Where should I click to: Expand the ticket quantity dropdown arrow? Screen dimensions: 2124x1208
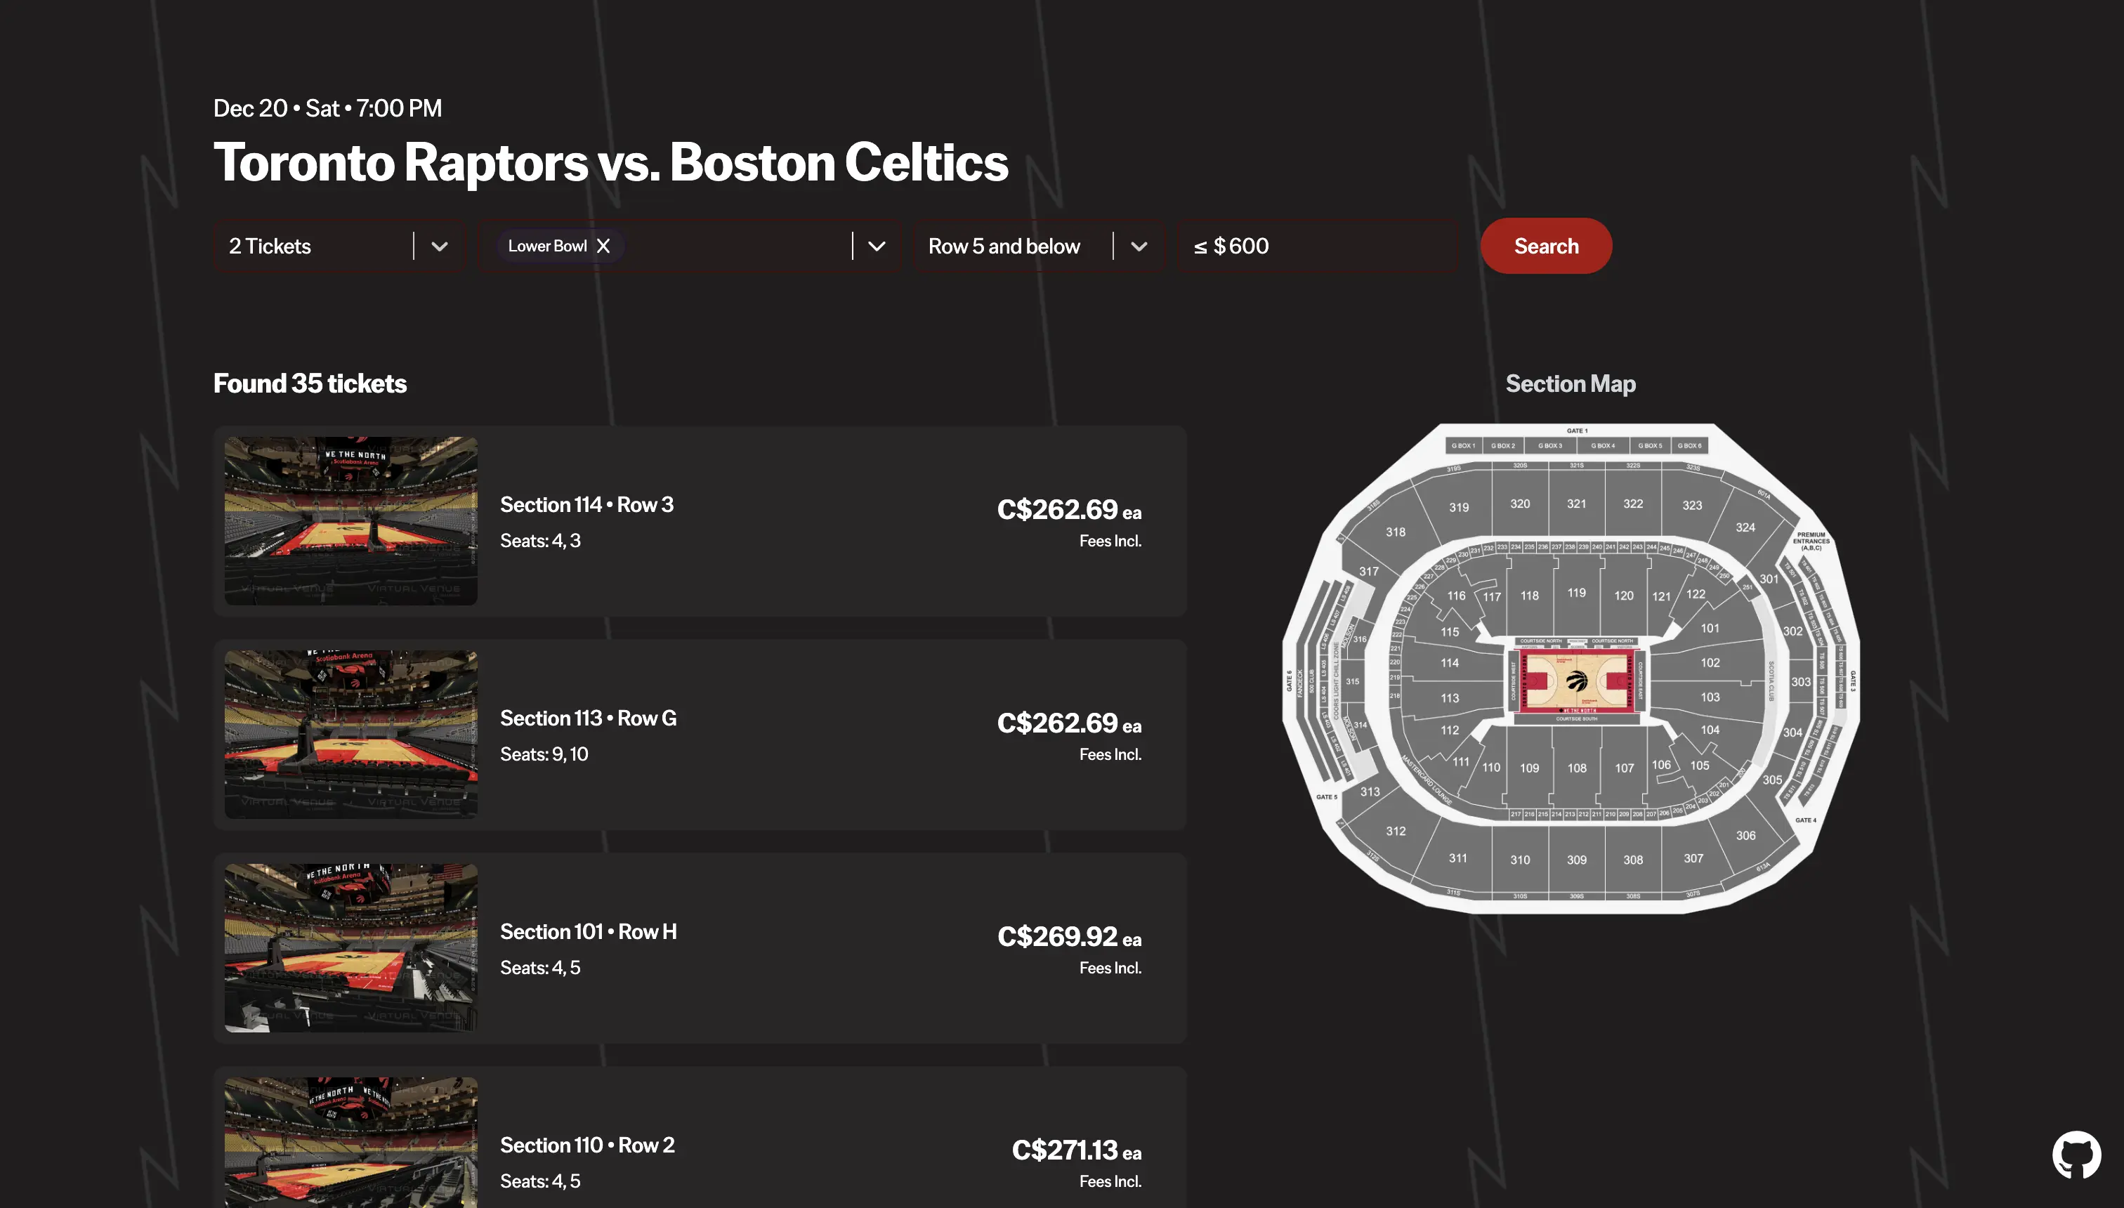coord(440,247)
